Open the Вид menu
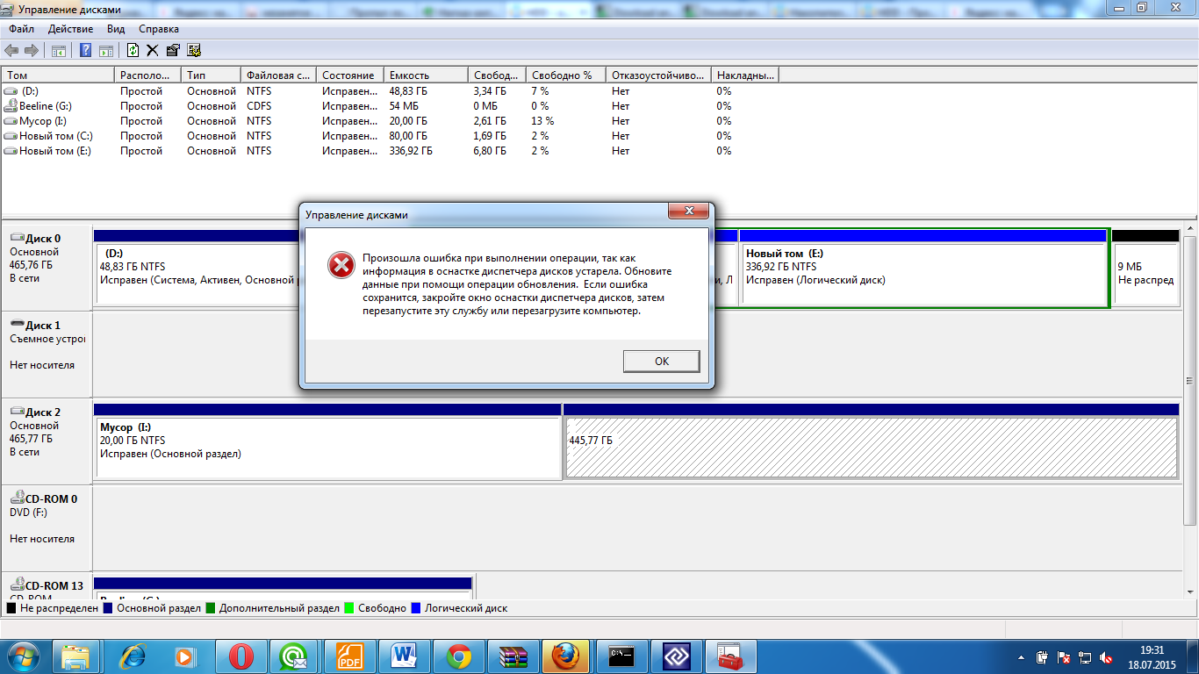1199x674 pixels. tap(116, 29)
